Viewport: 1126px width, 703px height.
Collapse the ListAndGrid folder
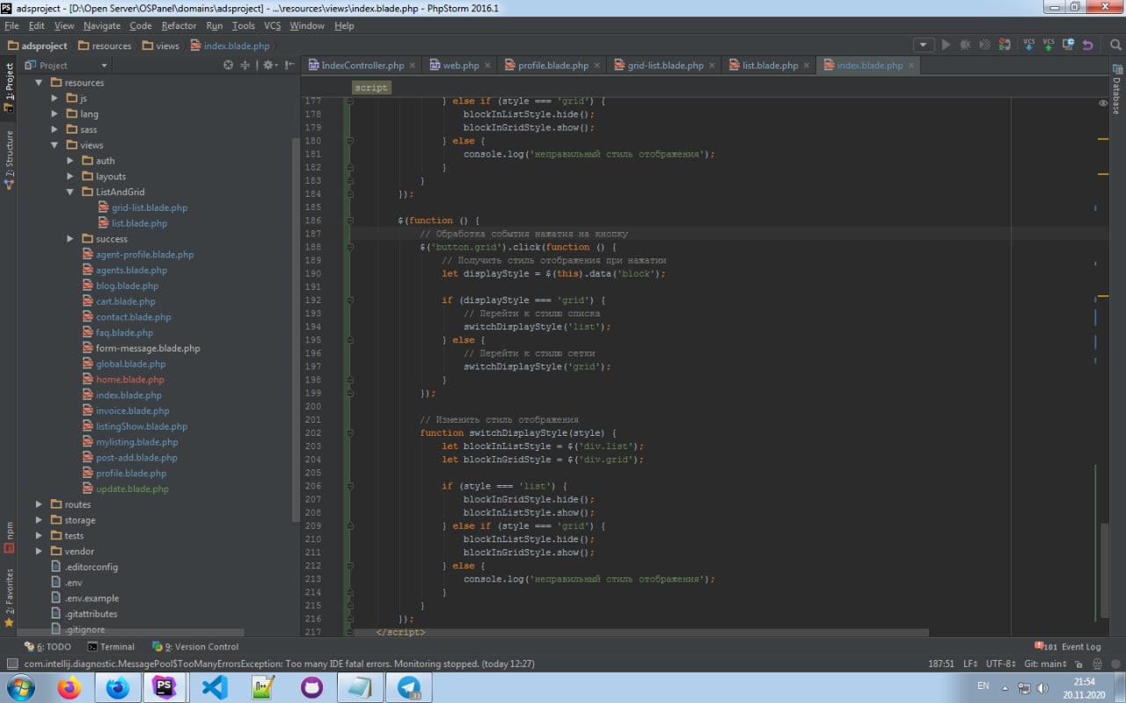coord(70,192)
